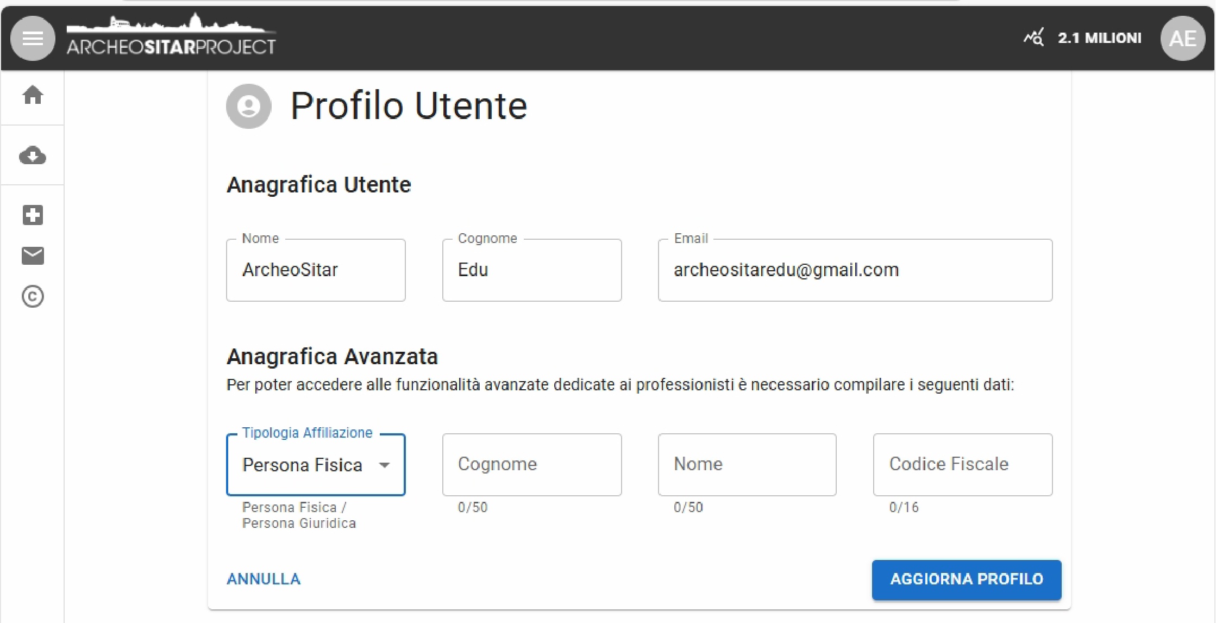The image size is (1216, 623).
Task: Click the AGGIORNA PROFILO button
Action: tap(966, 580)
